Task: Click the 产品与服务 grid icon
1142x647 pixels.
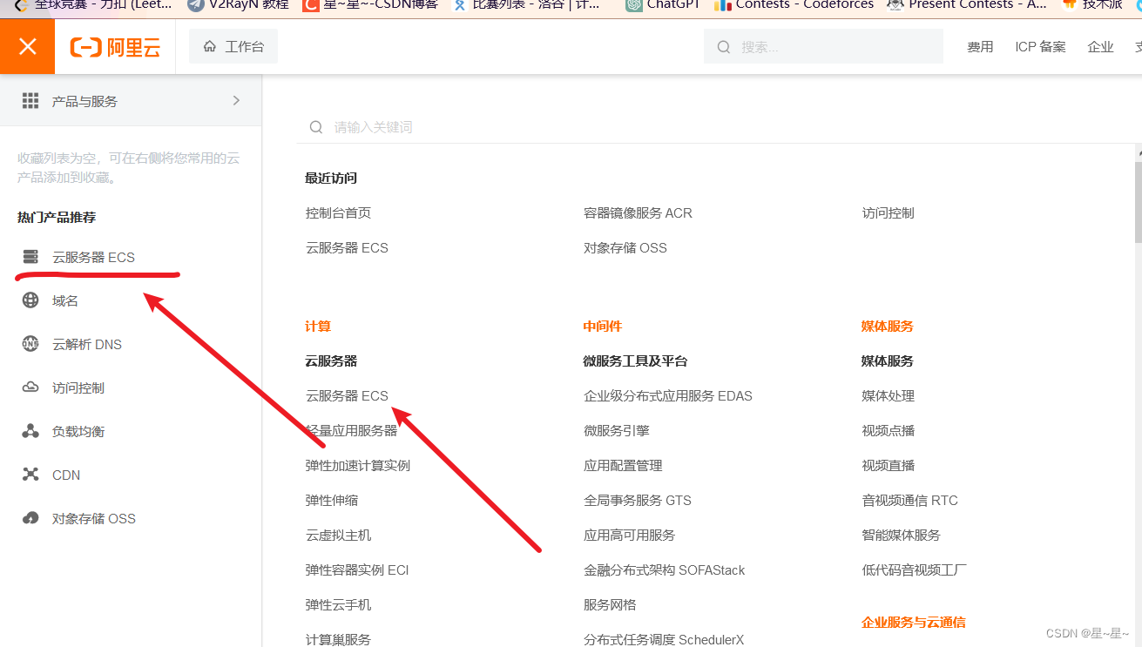Action: click(30, 101)
